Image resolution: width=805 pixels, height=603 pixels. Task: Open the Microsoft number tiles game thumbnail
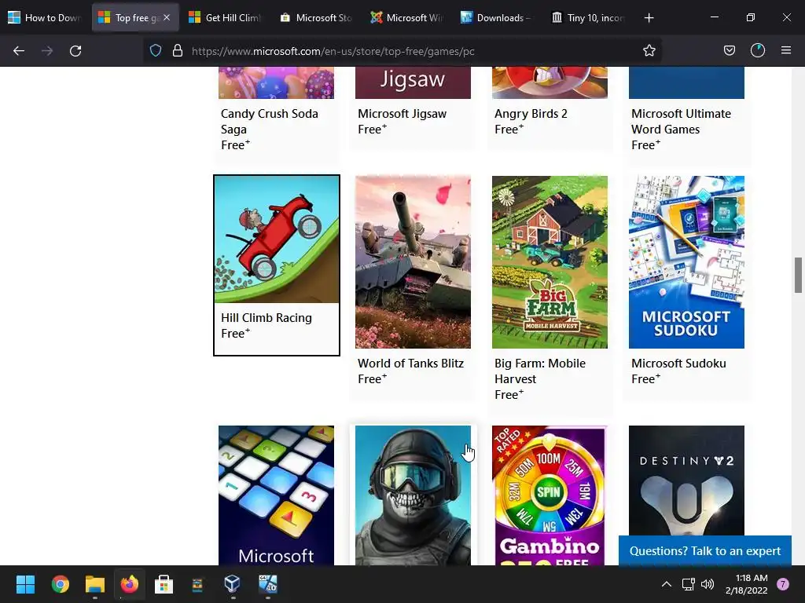(276, 495)
